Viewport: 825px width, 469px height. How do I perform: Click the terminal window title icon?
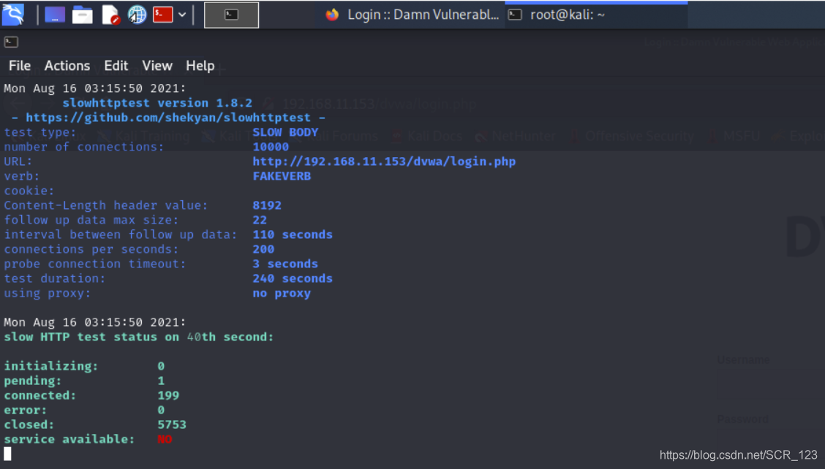pyautogui.click(x=11, y=42)
